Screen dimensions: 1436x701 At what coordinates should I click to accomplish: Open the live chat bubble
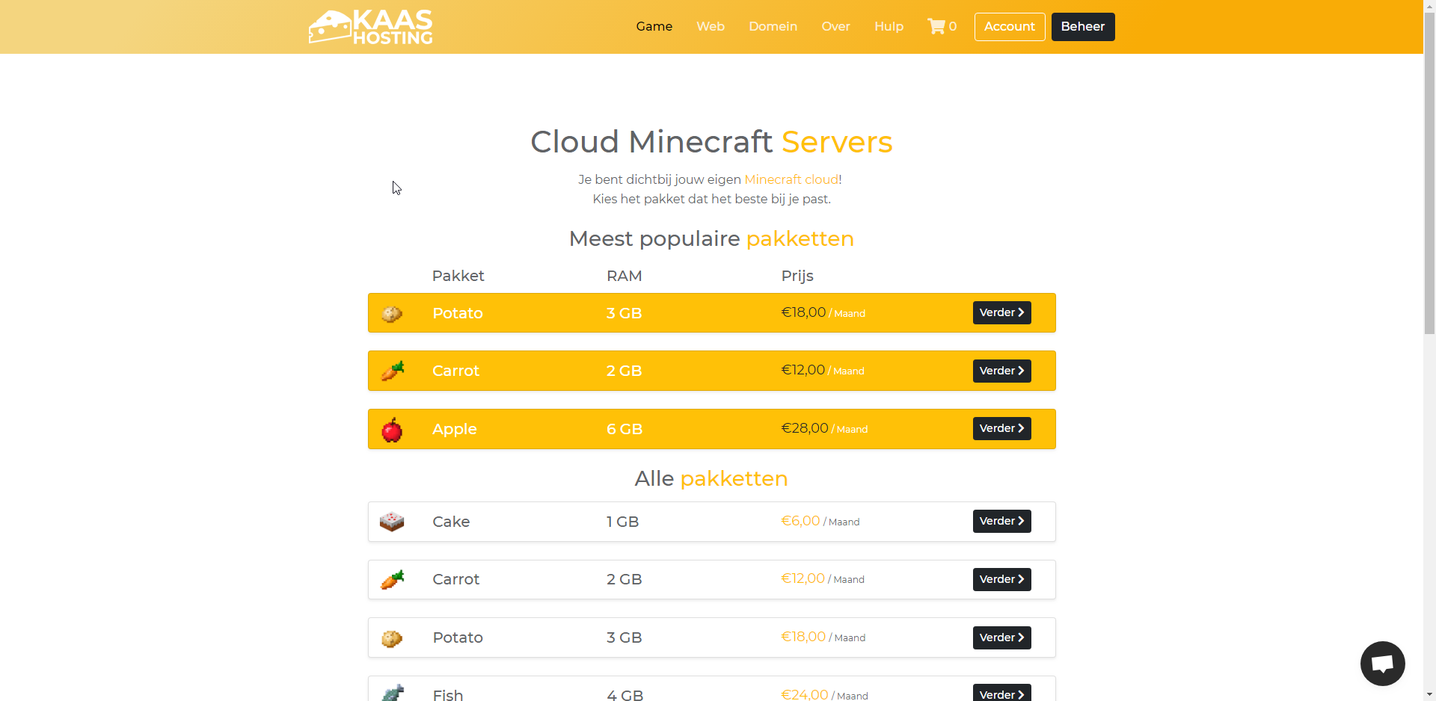tap(1382, 663)
